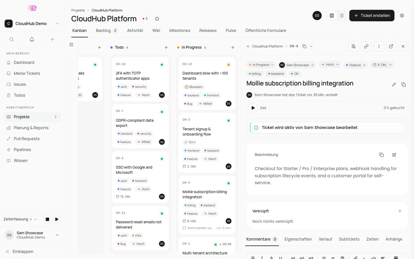The width and height of the screenshot is (414, 259).
Task: Change ticket type Feature dropdown
Action: (x=356, y=65)
